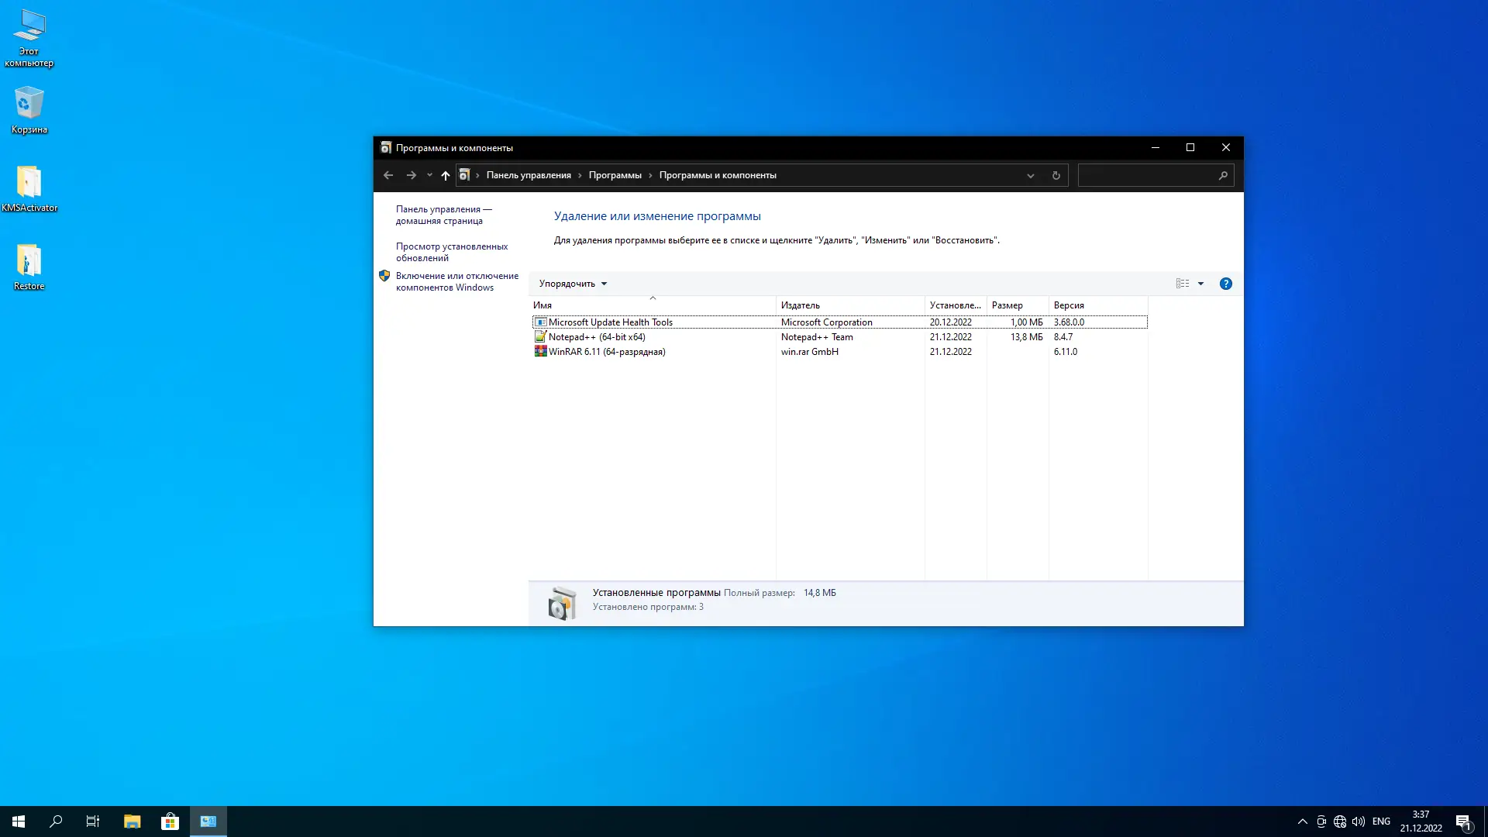Select the Notepad++ (64-bit x64) entry
The width and height of the screenshot is (1488, 837).
click(596, 337)
